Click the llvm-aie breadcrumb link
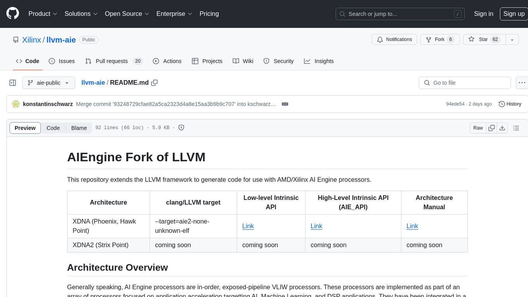 (x=93, y=82)
